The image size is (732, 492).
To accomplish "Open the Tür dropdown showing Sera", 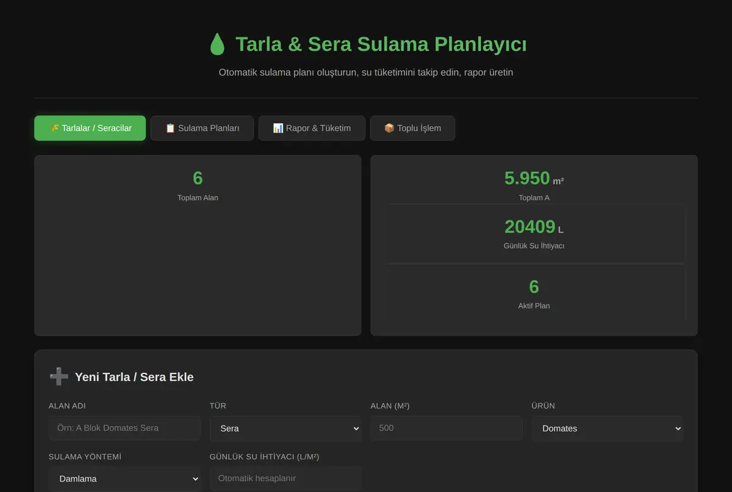I will click(x=285, y=429).
